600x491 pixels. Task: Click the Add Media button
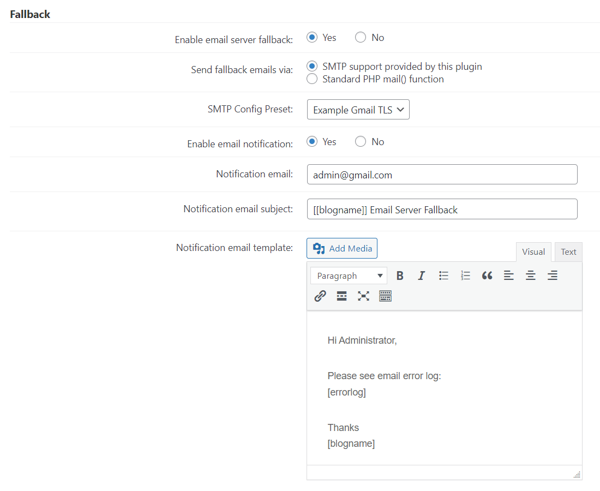(x=342, y=248)
